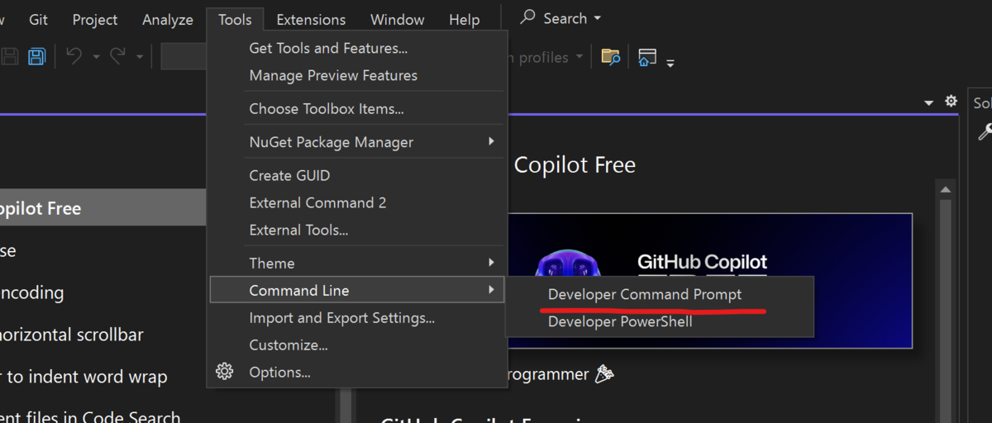This screenshot has height=423, width=992.
Task: Open the toolbar overflow options arrow
Action: 670,62
